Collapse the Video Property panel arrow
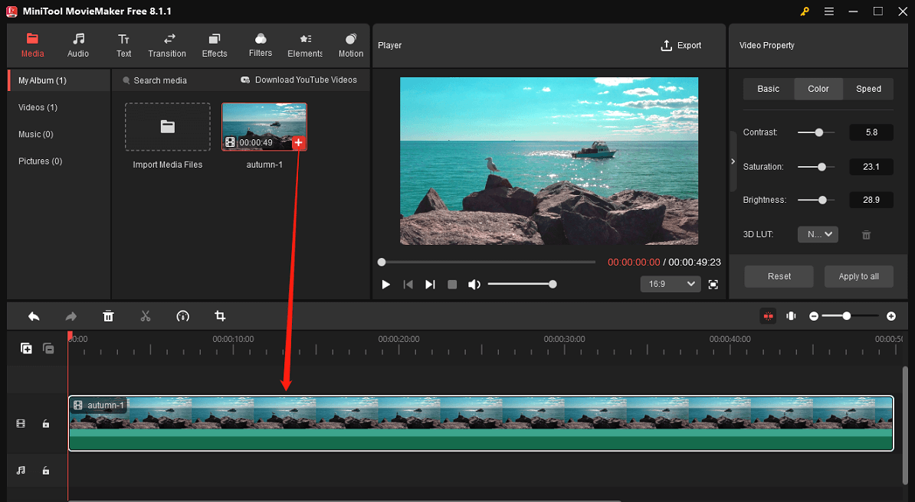 click(x=733, y=161)
